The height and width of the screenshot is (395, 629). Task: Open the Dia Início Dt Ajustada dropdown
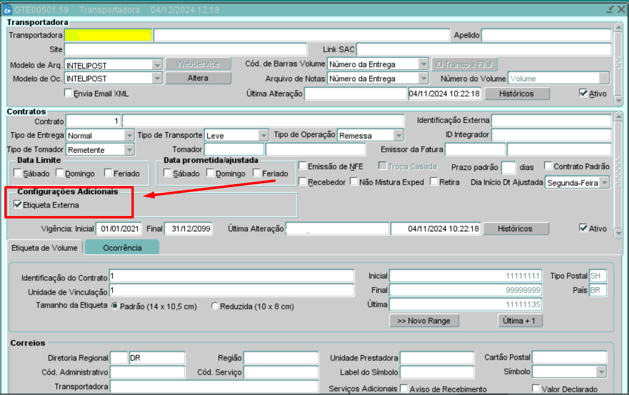[x=604, y=183]
